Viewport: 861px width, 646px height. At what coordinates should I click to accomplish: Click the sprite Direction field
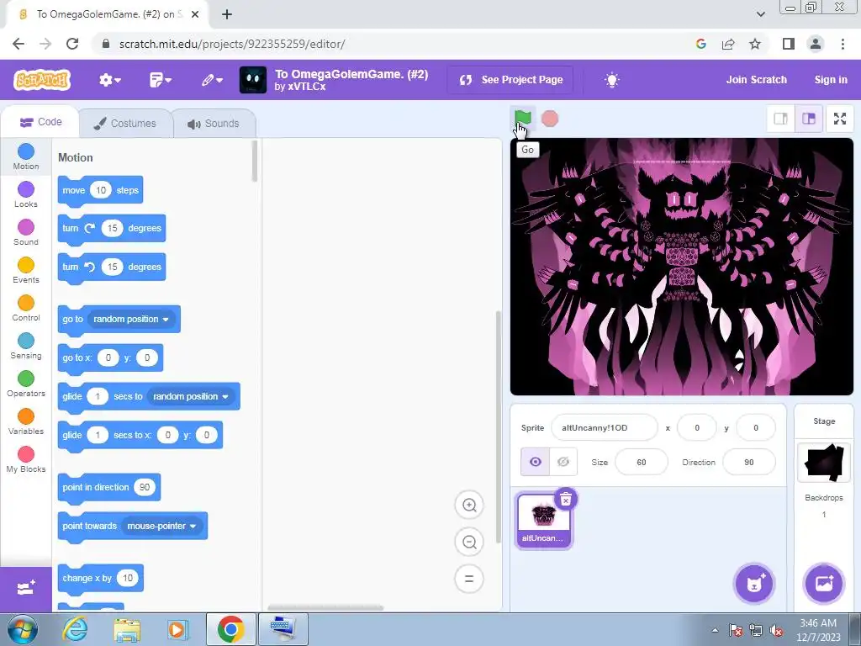pyautogui.click(x=749, y=462)
